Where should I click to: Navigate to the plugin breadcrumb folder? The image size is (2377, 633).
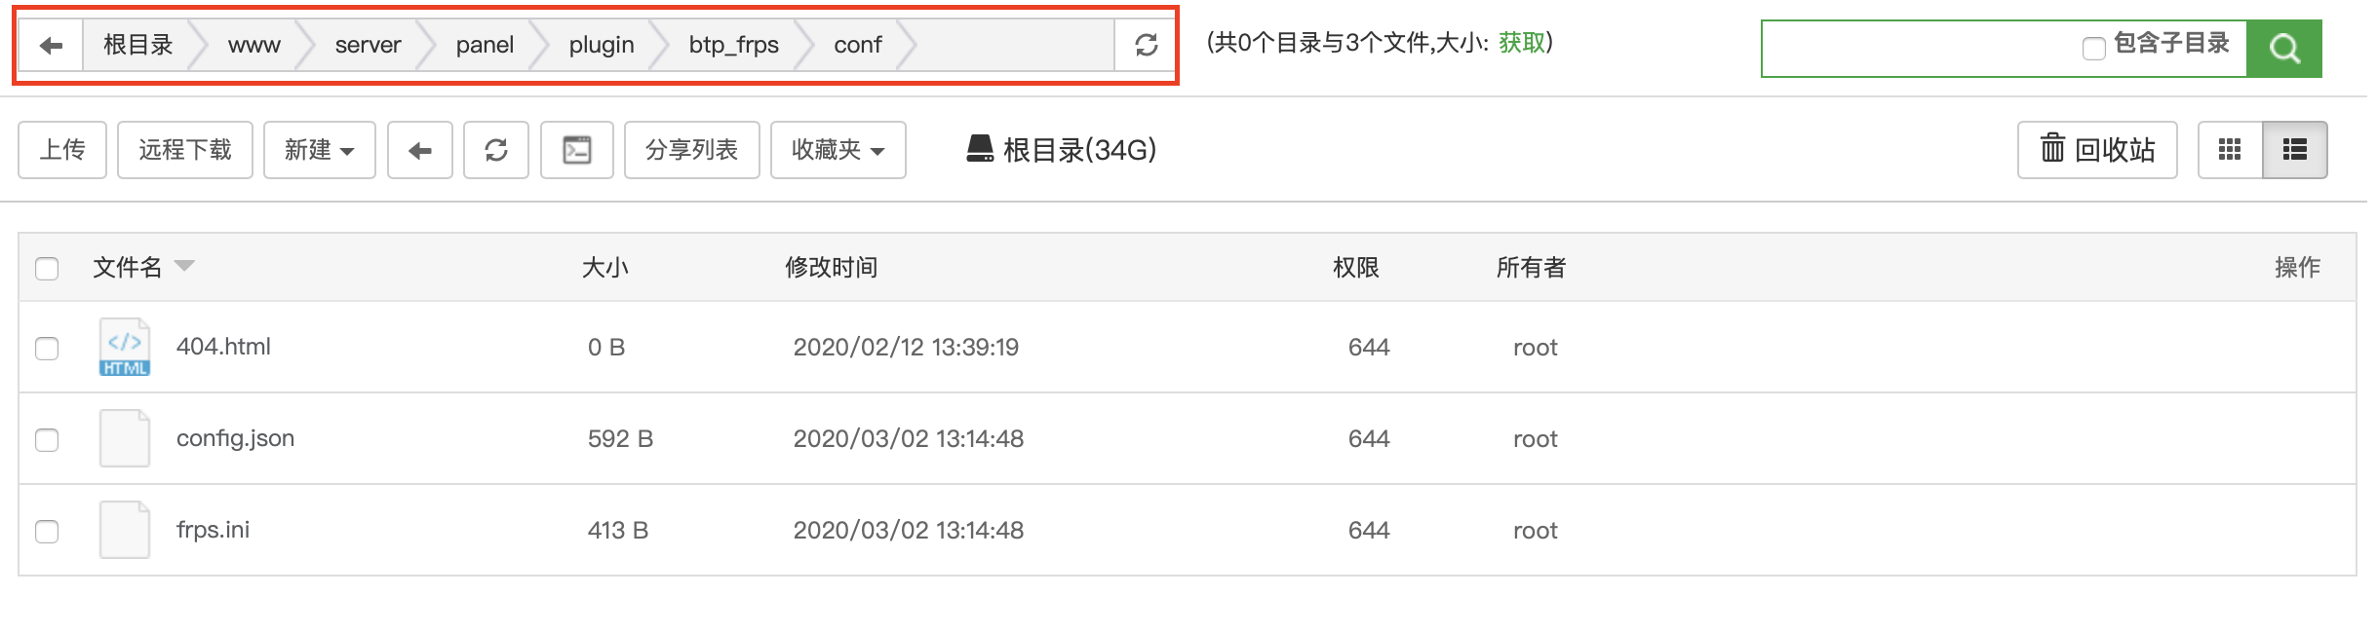pos(602,45)
